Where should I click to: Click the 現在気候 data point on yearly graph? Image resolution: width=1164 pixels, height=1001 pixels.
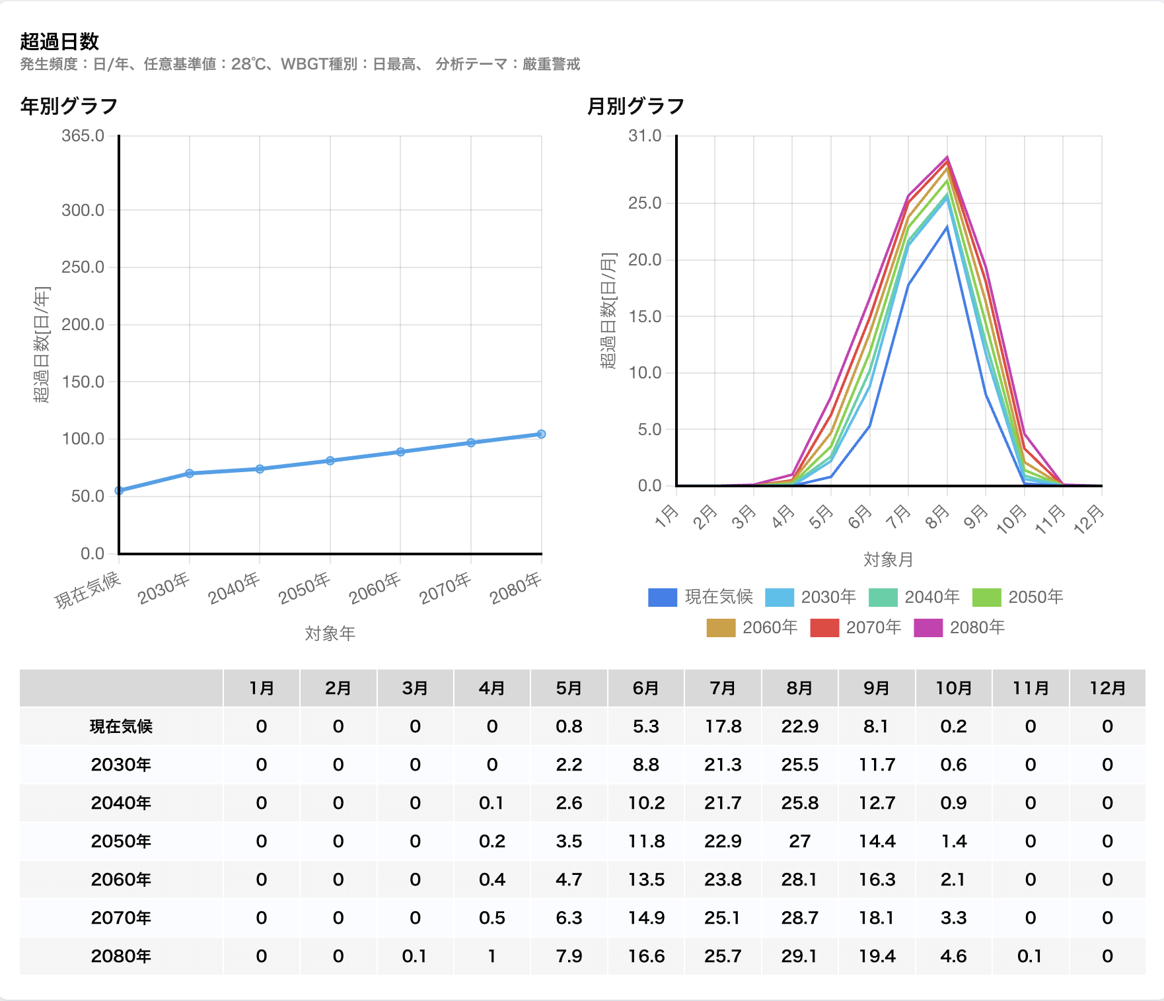pos(120,491)
